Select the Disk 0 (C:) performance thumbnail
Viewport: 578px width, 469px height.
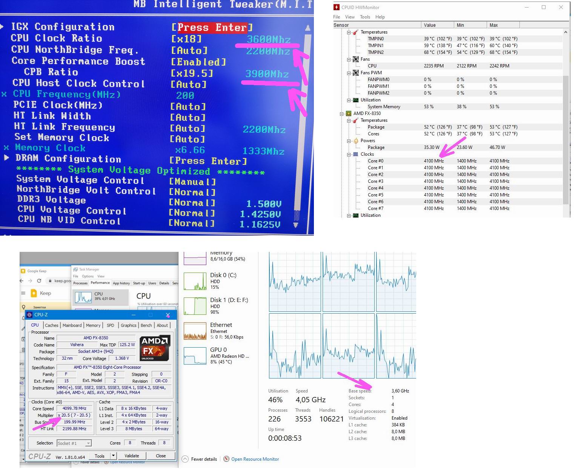[x=195, y=281]
